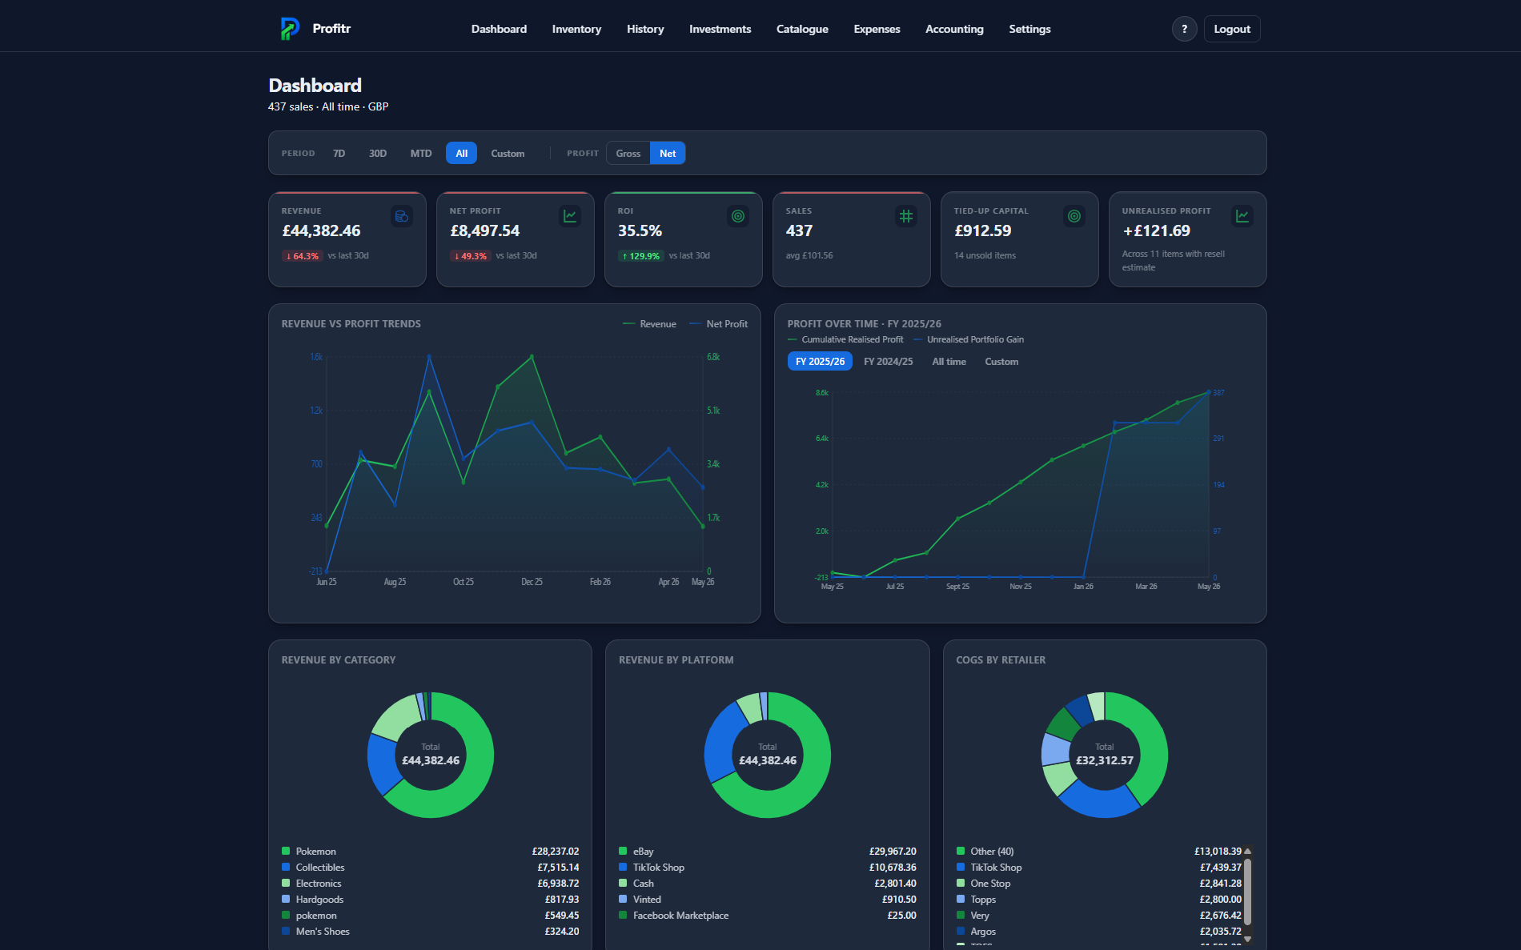Click the Logout button

(x=1232, y=29)
